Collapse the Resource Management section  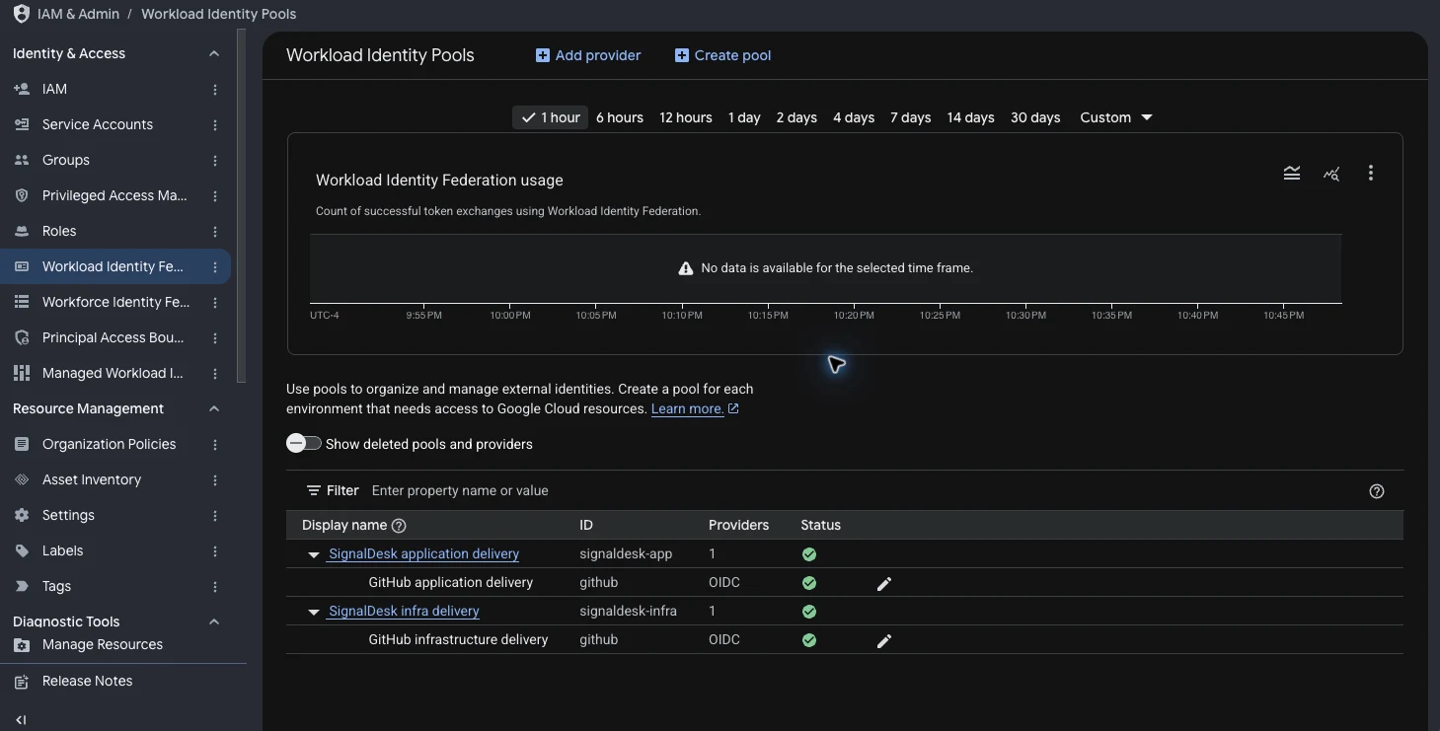[x=214, y=409]
